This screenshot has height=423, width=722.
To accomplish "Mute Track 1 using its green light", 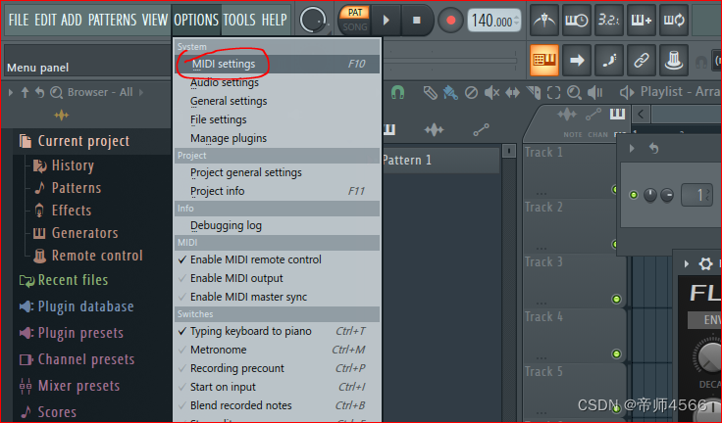I will coord(615,189).
